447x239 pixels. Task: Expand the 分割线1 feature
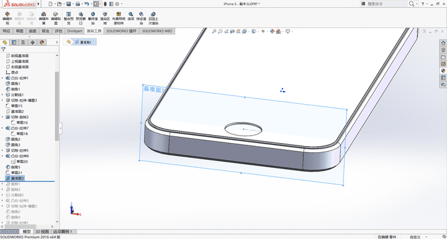2,95
